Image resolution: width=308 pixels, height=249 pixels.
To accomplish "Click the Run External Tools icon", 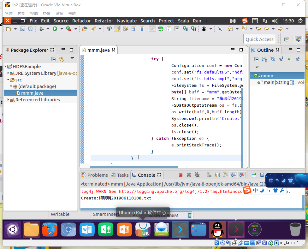I will point(68,29).
